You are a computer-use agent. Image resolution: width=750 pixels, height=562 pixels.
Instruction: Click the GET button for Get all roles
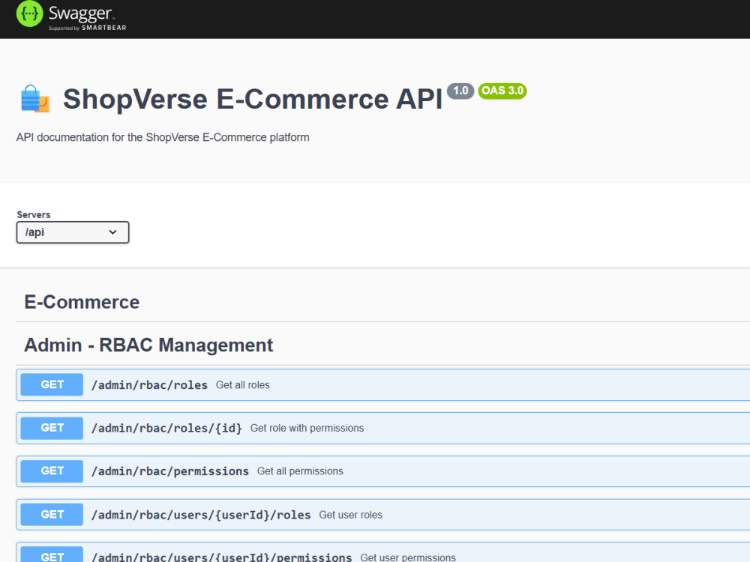coord(52,384)
